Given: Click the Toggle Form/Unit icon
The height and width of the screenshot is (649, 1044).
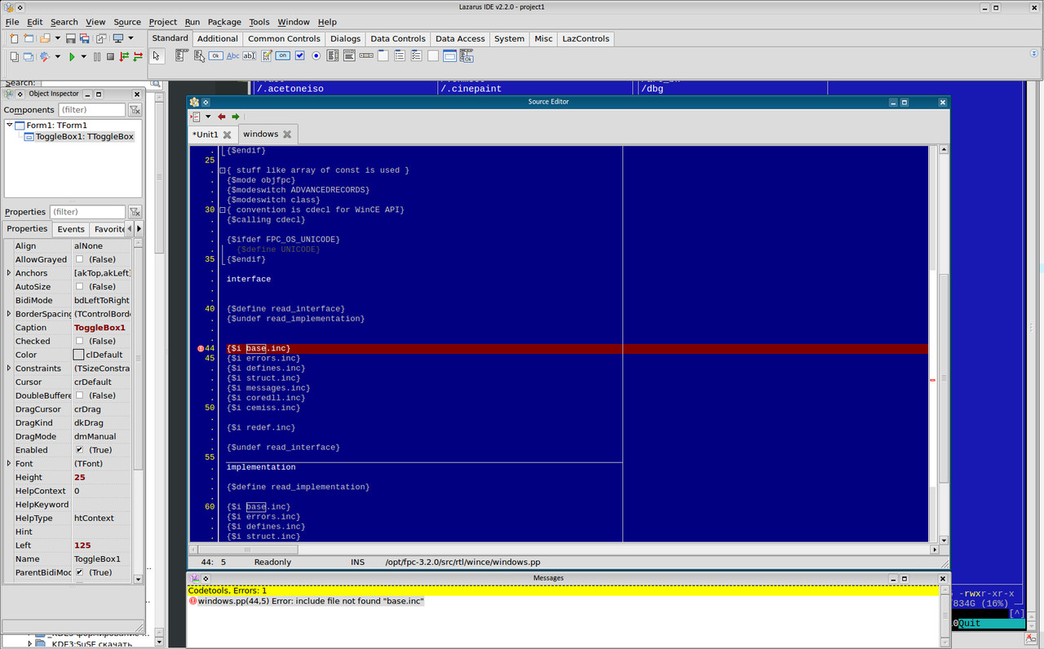Looking at the screenshot, I should [x=100, y=38].
